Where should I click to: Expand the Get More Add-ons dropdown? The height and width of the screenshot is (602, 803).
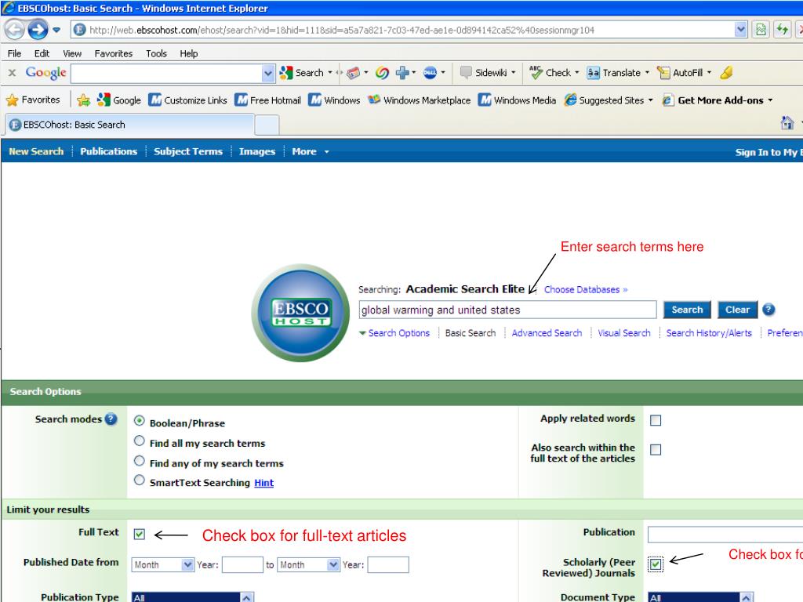[x=770, y=100]
